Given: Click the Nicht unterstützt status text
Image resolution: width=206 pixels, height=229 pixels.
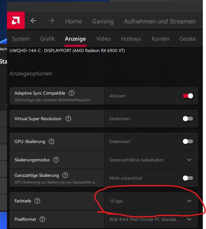Looking at the screenshot, I should pos(126,178).
